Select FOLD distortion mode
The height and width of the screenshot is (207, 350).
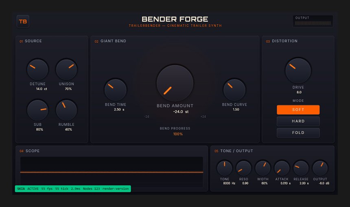[x=298, y=133]
